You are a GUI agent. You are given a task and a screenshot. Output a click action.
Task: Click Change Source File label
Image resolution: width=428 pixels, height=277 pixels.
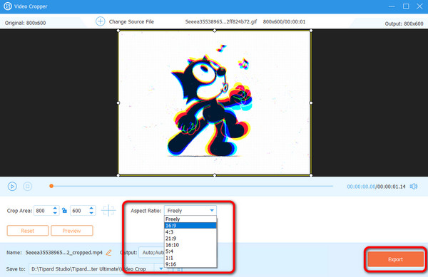131,21
